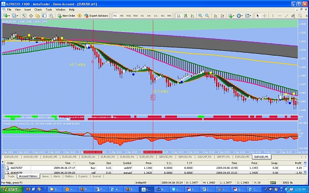The width and height of the screenshot is (309, 193).
Task: Close the terminal panel with X
Action: pyautogui.click(x=3, y=162)
